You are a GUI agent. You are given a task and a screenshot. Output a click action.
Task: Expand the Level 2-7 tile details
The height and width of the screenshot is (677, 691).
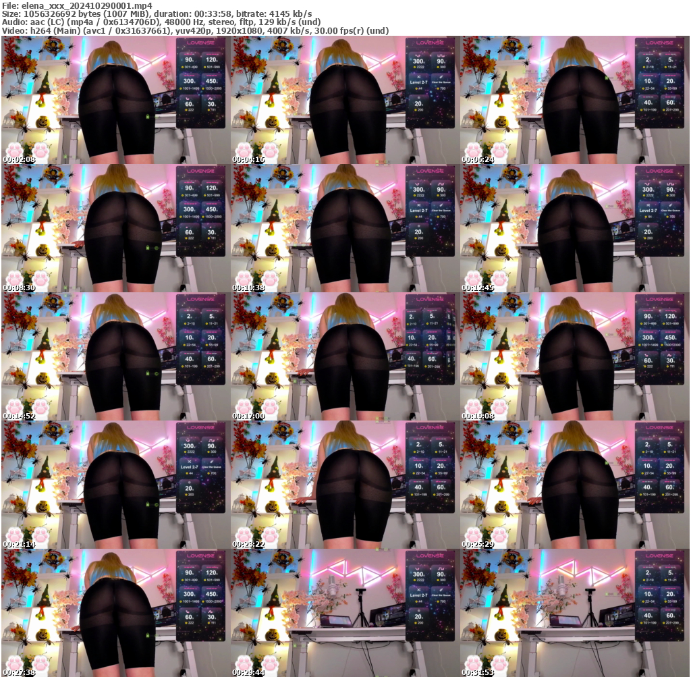click(x=419, y=82)
